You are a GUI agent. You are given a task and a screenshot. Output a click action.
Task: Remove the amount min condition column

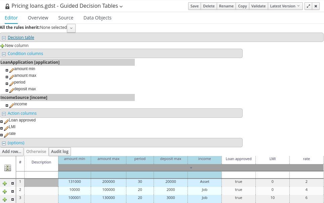7,70
